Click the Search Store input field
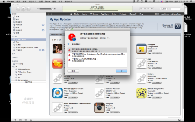195x122 pixels. tap(170, 9)
